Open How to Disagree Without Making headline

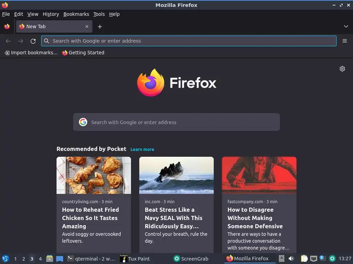pos(255,218)
